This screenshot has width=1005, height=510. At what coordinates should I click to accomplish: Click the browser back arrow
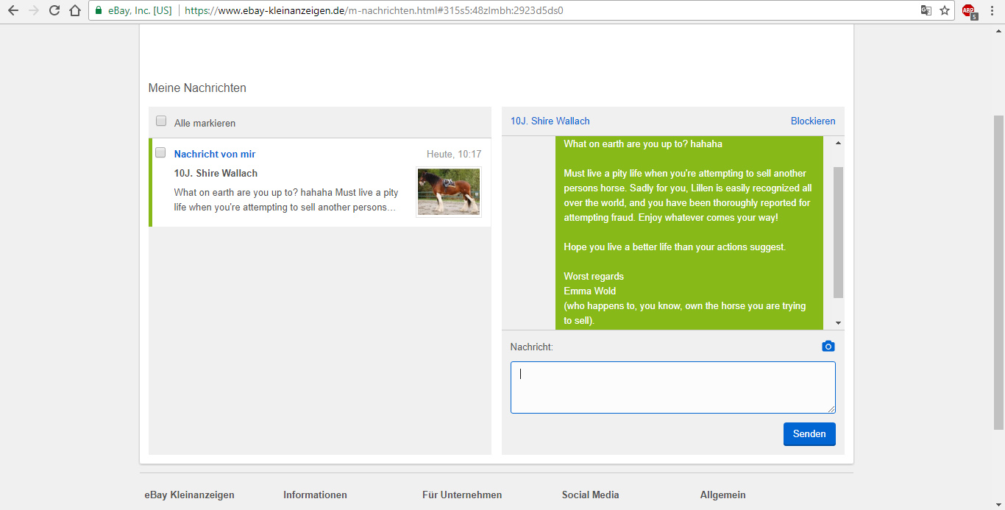click(x=13, y=11)
